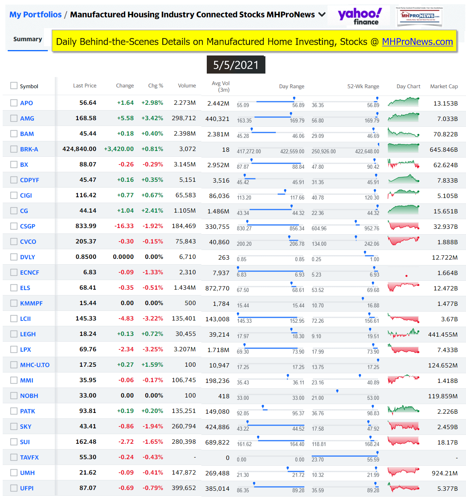This screenshot has height=500, width=466.
Task: Select the checkbox for CVCO
Action: pos(14,242)
